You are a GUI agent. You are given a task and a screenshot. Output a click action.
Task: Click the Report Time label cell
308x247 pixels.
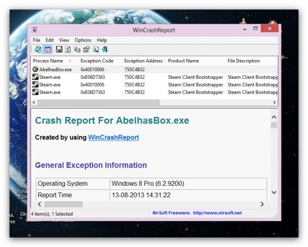pos(73,195)
